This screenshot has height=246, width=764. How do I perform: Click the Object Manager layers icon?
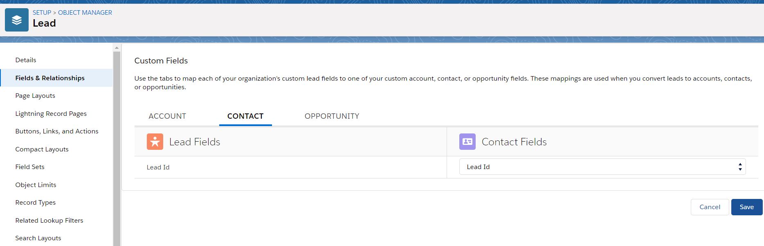point(17,20)
